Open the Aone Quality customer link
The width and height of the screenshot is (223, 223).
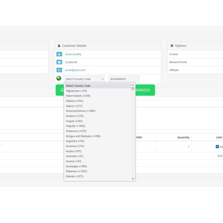[x=73, y=54]
